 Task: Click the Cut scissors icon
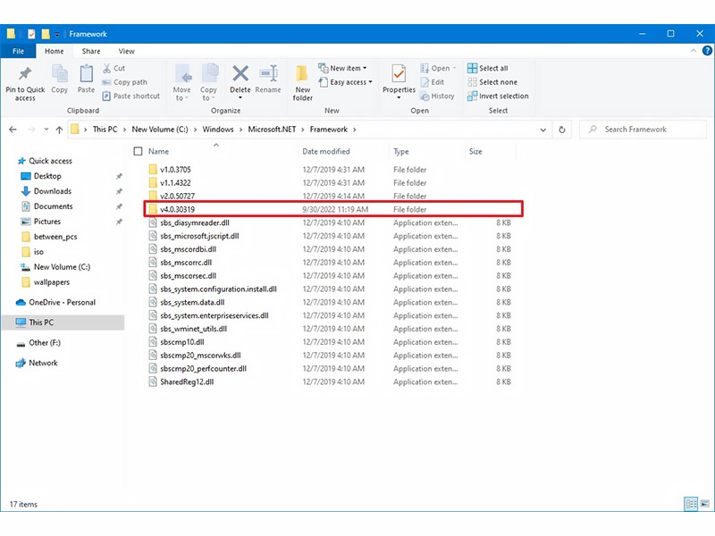(x=106, y=69)
